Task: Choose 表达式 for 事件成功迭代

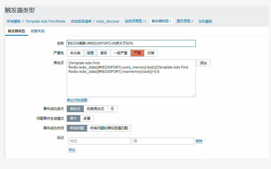Action: coord(75,109)
